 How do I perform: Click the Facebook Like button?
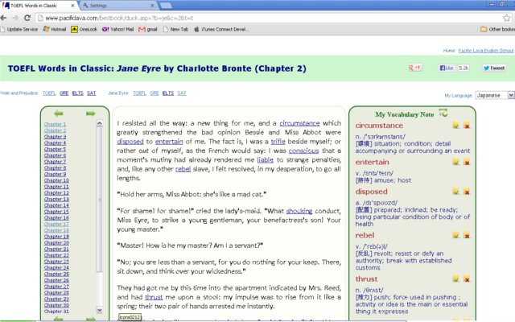coord(447,68)
